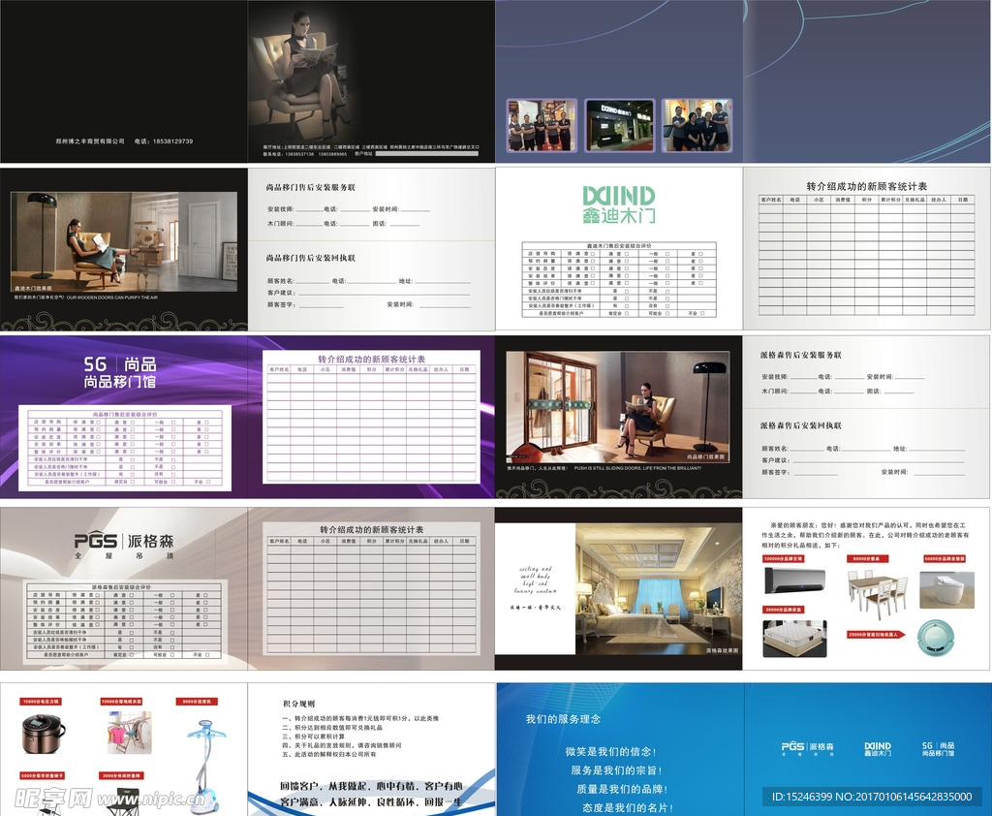Screen dimensions: 992x816
Task: Click the 派格森售后安装回执联 heading
Action: (x=801, y=425)
